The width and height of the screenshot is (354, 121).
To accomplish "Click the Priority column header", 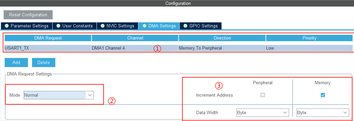I will (x=309, y=38).
